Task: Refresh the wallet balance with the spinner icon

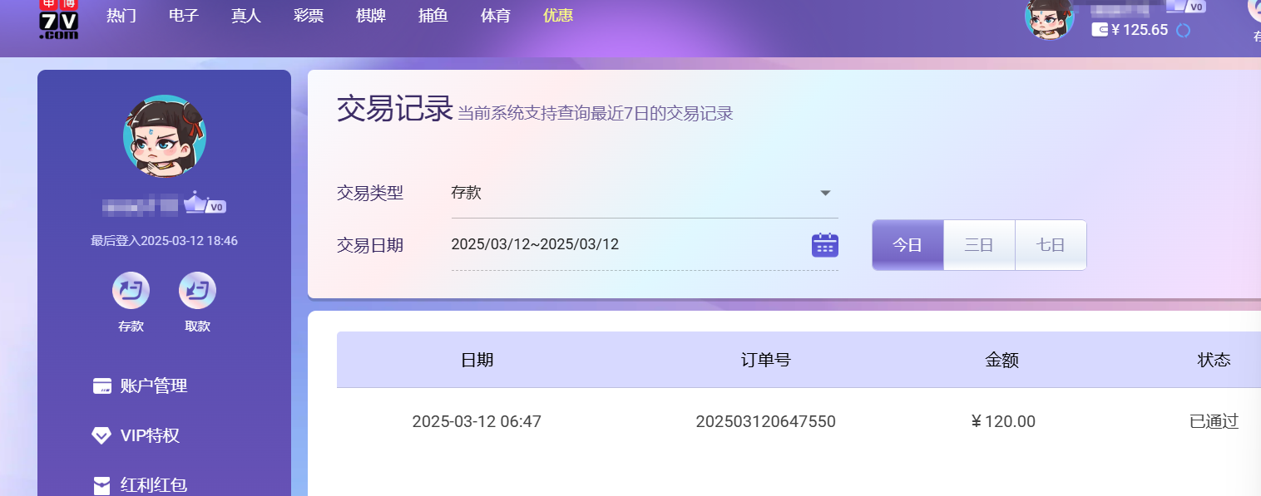Action: pos(1183,31)
